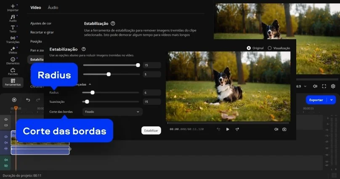This screenshot has height=179, width=340.
Task: Open player settings via the gear icon
Action: 333,86
